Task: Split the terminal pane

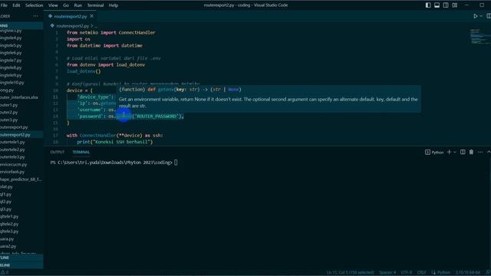Action: (463, 152)
